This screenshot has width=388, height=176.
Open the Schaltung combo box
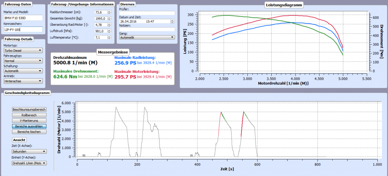click(x=23, y=71)
